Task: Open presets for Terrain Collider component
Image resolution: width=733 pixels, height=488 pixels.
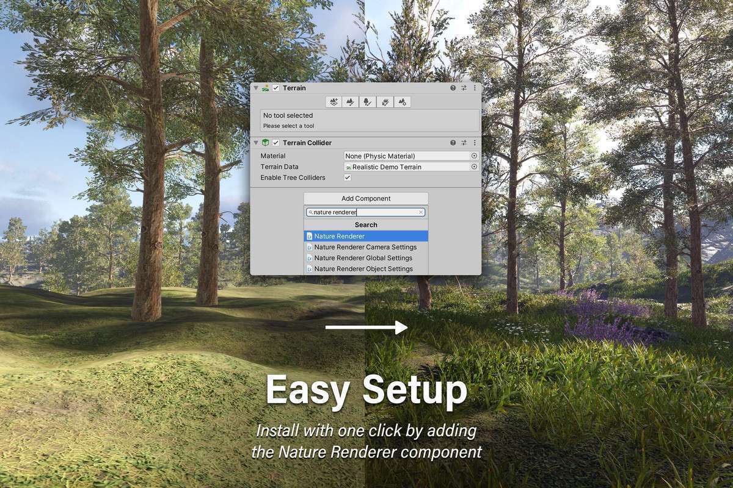Action: pos(464,142)
